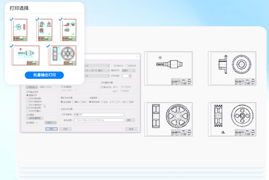
Task: Open the flange drawing preview sheet
Action: pos(232,69)
